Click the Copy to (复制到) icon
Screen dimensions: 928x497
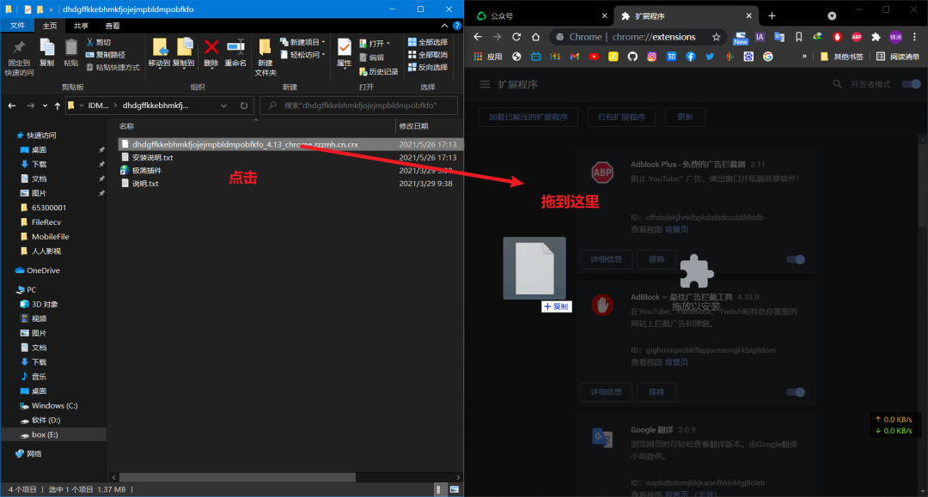click(184, 47)
